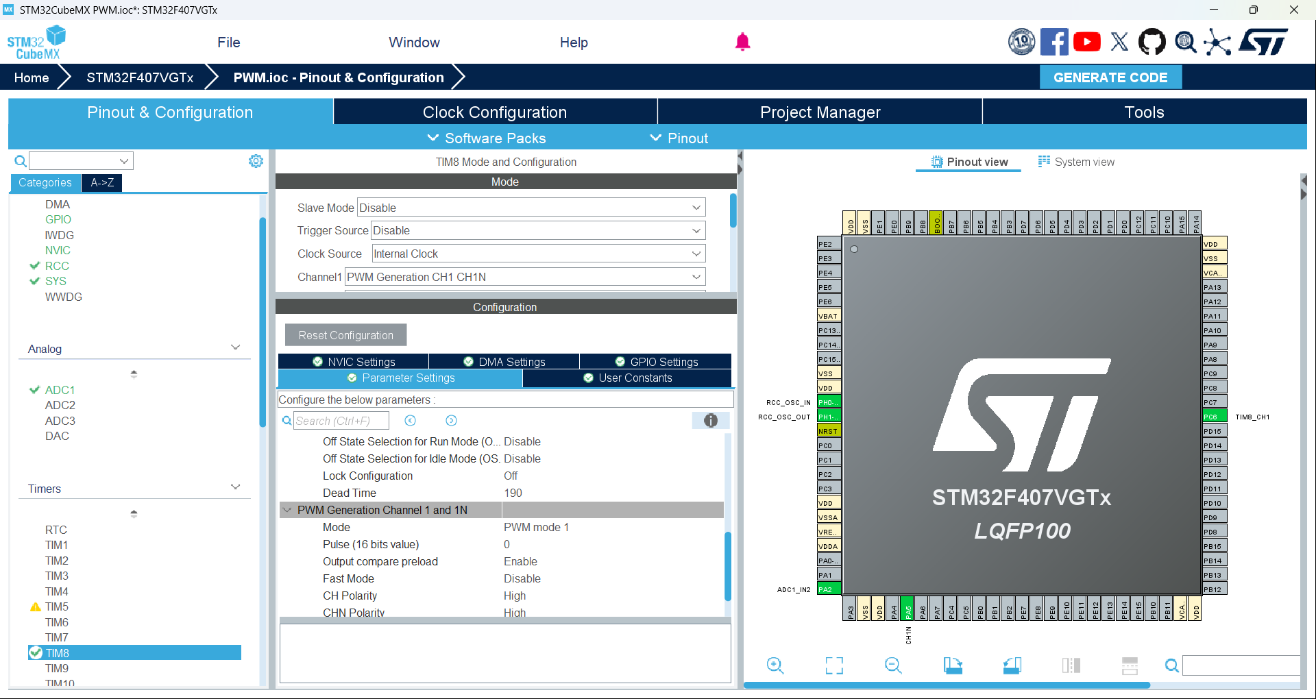Image resolution: width=1316 pixels, height=699 pixels.
Task: Open the GitHub page via toolbar icon
Action: coord(1151,42)
